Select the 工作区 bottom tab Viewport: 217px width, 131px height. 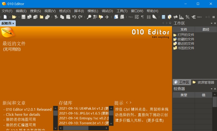tap(182, 82)
